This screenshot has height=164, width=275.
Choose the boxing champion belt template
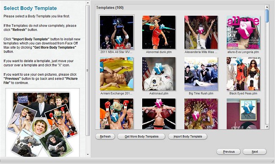tap(117, 114)
